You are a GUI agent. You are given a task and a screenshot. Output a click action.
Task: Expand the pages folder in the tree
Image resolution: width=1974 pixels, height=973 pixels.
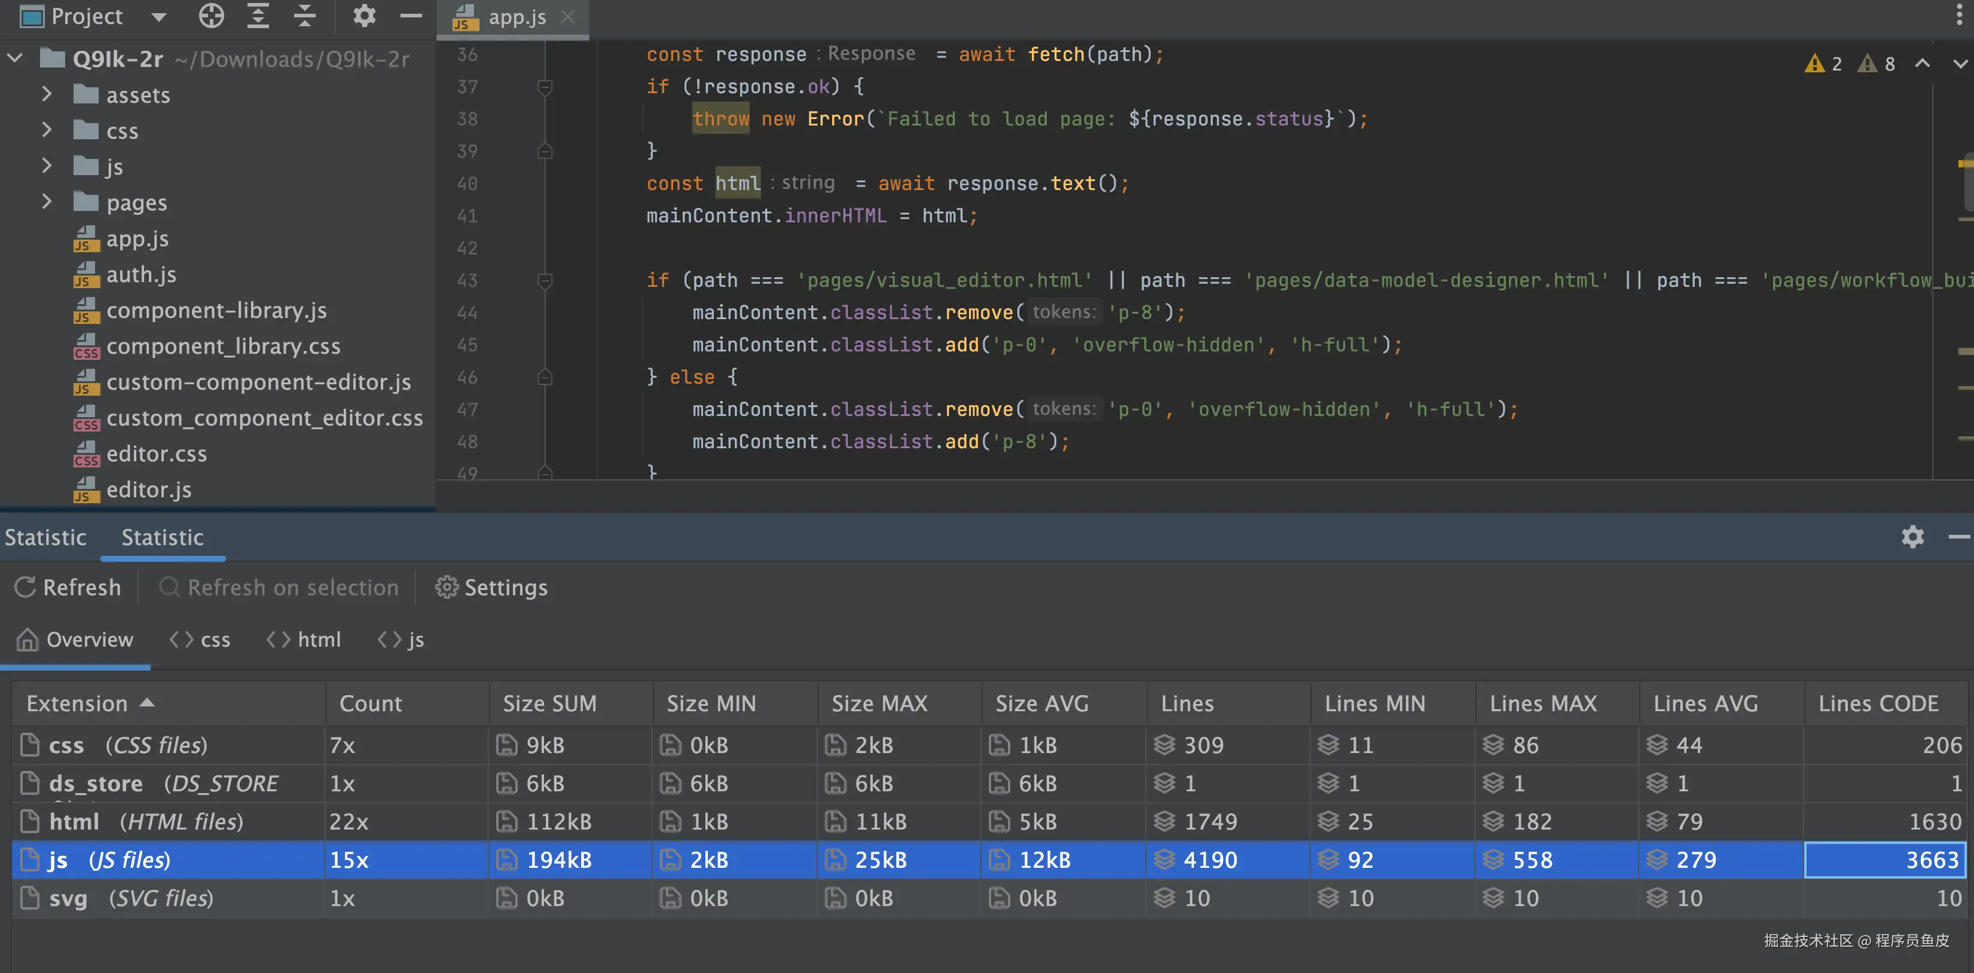click(47, 202)
